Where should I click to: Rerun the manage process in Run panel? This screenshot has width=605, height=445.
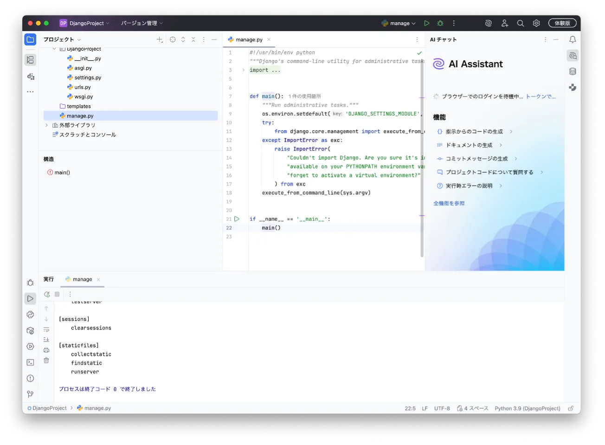click(47, 294)
